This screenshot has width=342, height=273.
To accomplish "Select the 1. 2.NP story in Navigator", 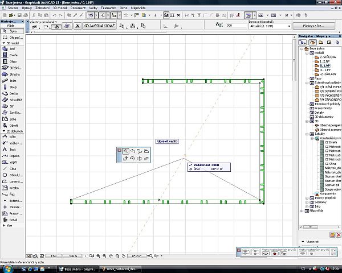I will point(323,61).
